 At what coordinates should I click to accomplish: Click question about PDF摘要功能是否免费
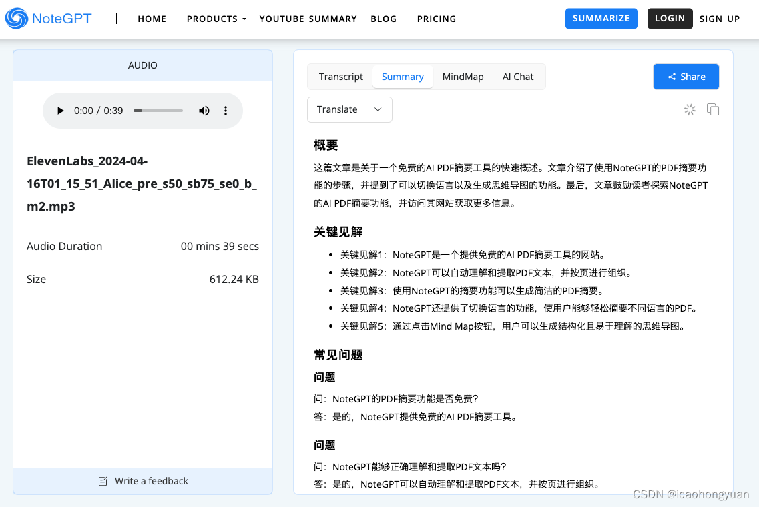point(396,399)
